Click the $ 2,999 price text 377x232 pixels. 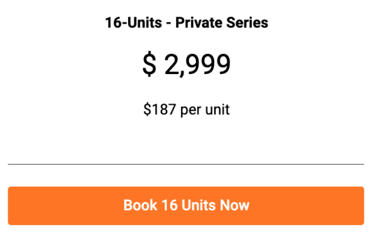187,65
